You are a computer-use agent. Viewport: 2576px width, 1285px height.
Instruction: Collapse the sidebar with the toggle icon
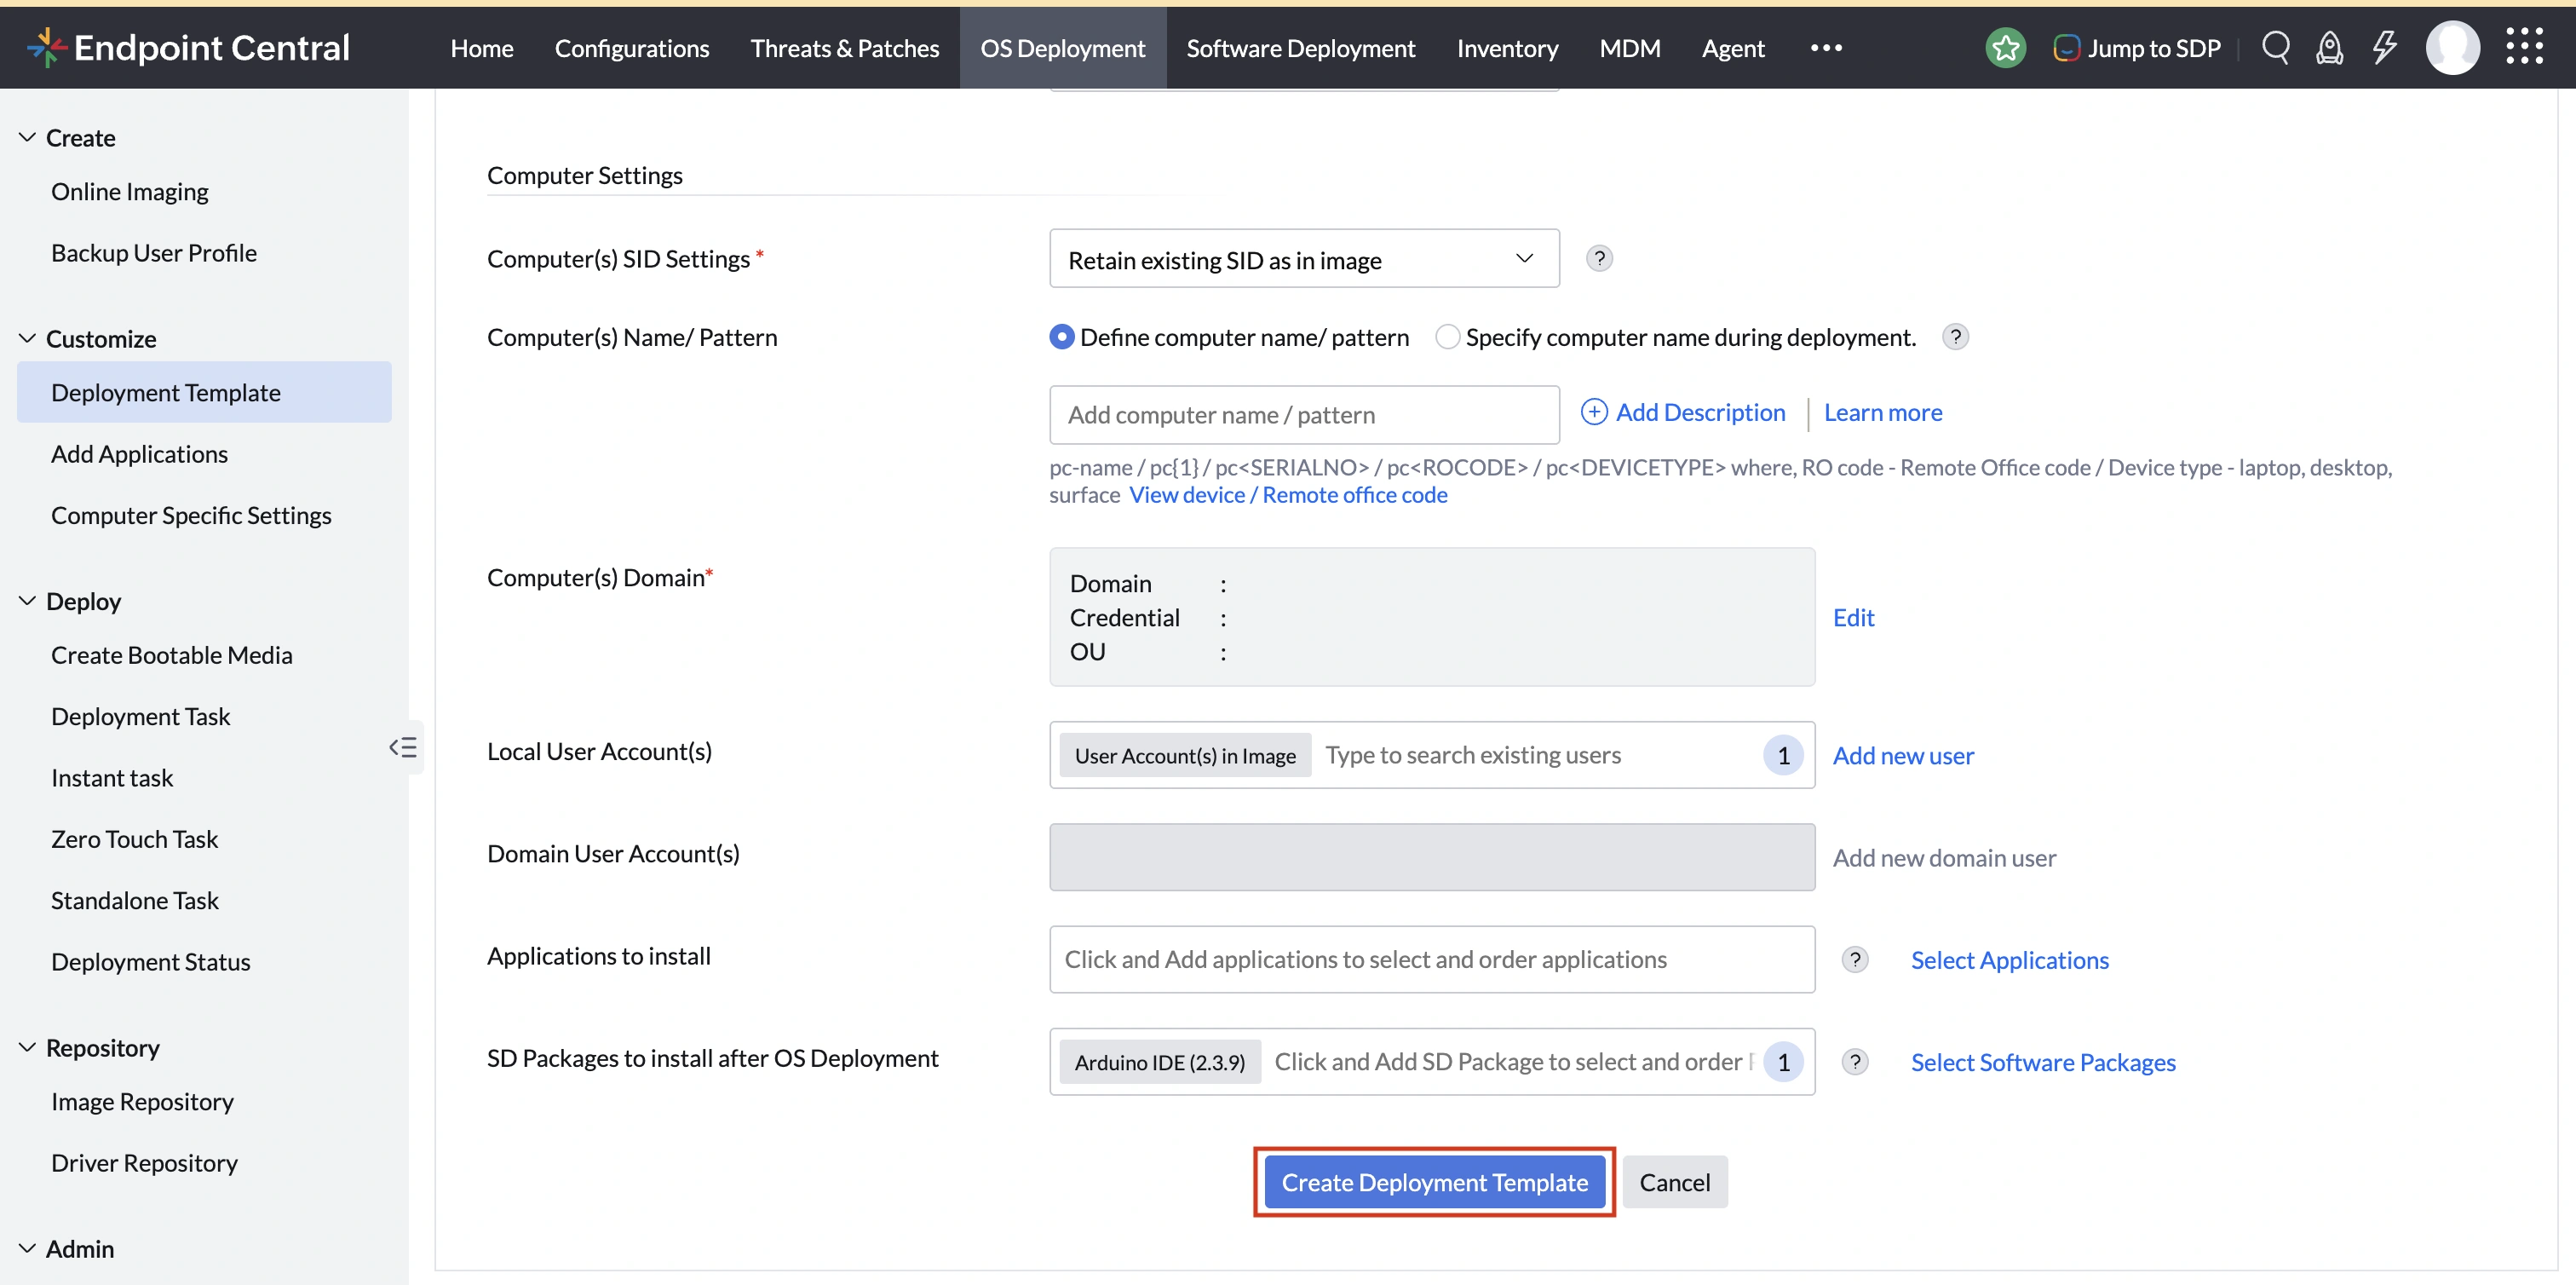click(x=403, y=747)
